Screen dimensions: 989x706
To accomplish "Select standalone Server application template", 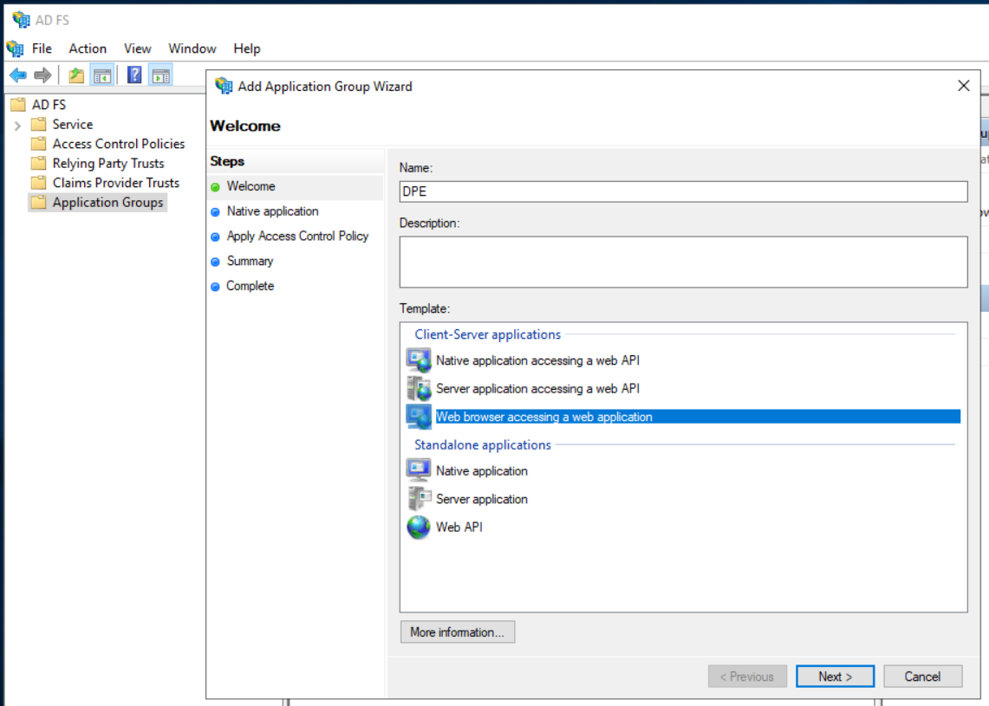I will coord(481,499).
